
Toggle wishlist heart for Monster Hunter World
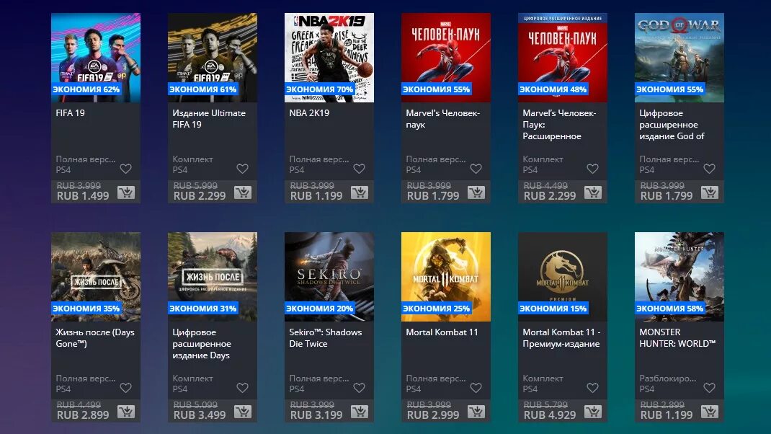pos(710,388)
